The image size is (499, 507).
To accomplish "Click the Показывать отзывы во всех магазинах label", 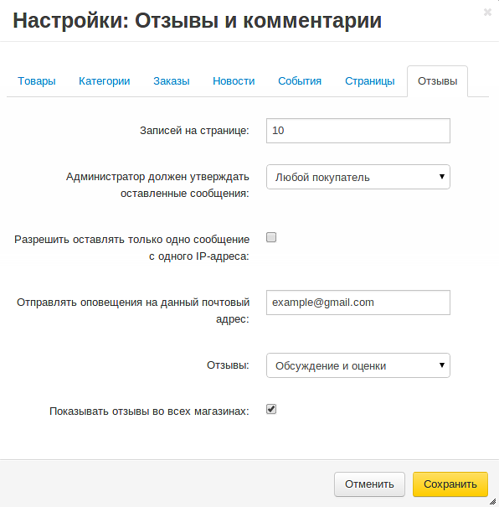I will (x=149, y=411).
